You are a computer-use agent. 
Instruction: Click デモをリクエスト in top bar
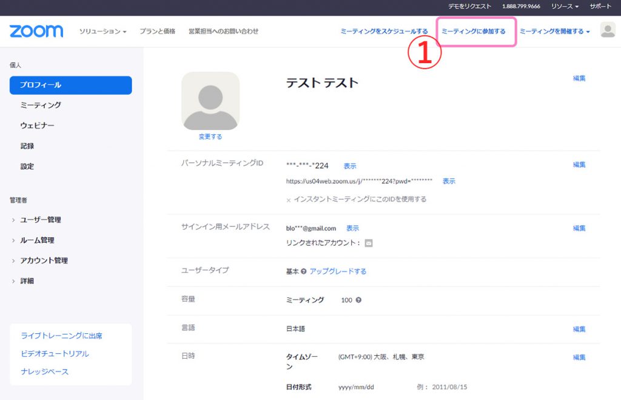pyautogui.click(x=469, y=6)
